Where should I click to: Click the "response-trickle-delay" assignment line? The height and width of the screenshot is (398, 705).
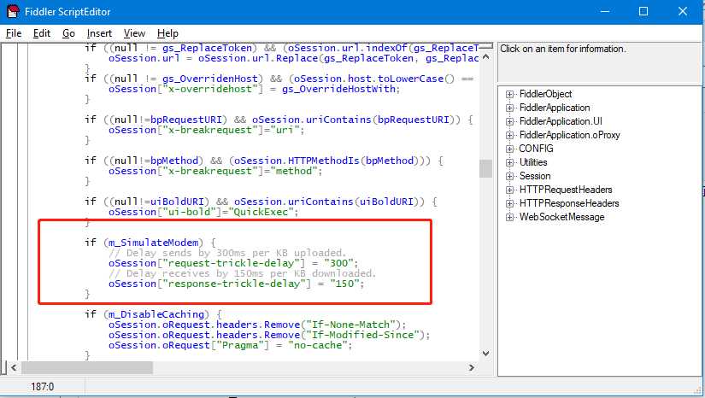[237, 284]
